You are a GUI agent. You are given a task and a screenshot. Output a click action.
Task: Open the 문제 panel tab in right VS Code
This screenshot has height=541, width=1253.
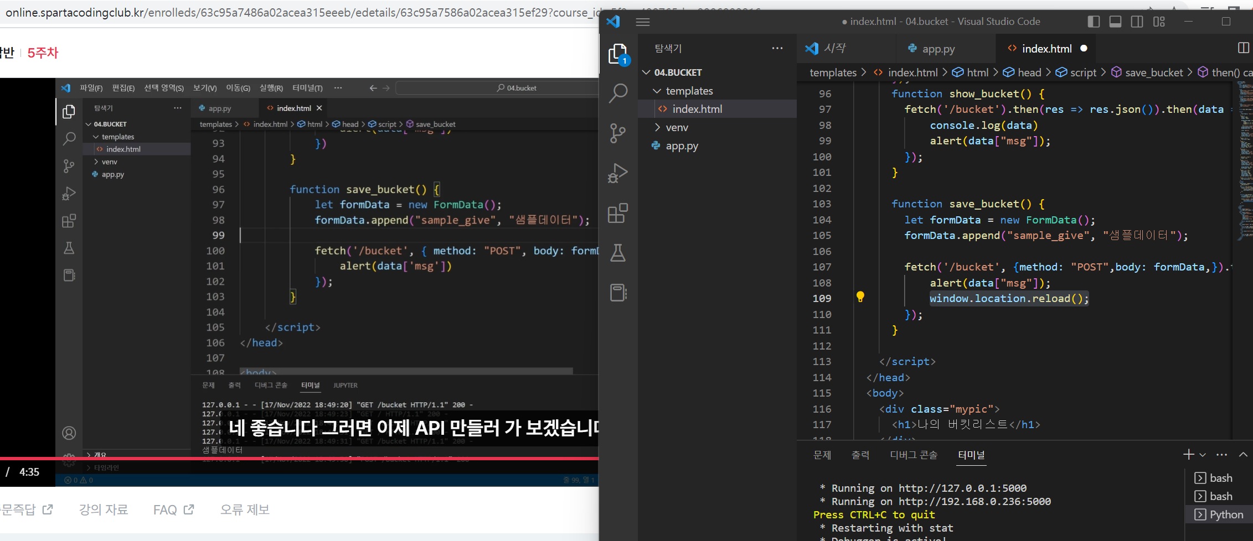pos(822,455)
